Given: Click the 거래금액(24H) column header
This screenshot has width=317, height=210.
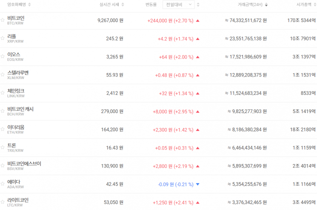Looking at the screenshot, I should pos(250,4).
